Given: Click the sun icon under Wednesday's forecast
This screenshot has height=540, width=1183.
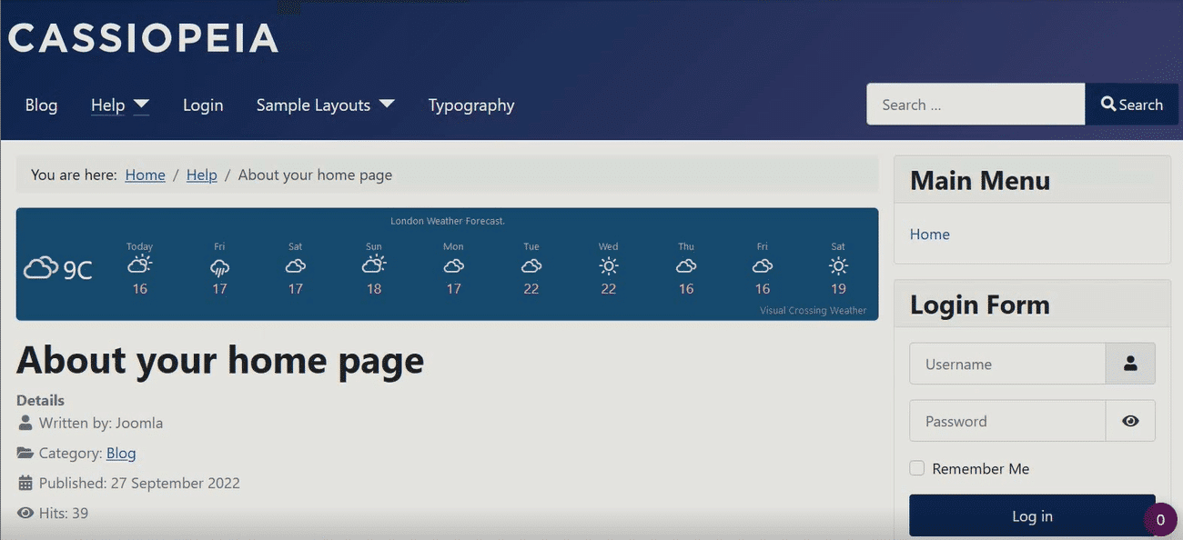Looking at the screenshot, I should tap(608, 265).
